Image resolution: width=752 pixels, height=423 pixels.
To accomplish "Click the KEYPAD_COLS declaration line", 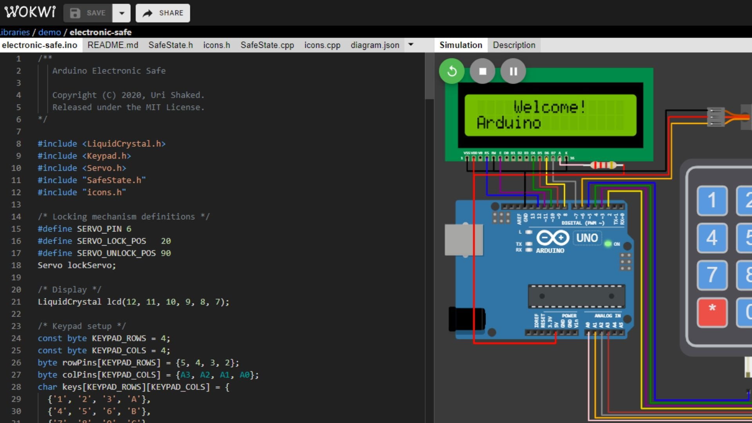I will [104, 351].
